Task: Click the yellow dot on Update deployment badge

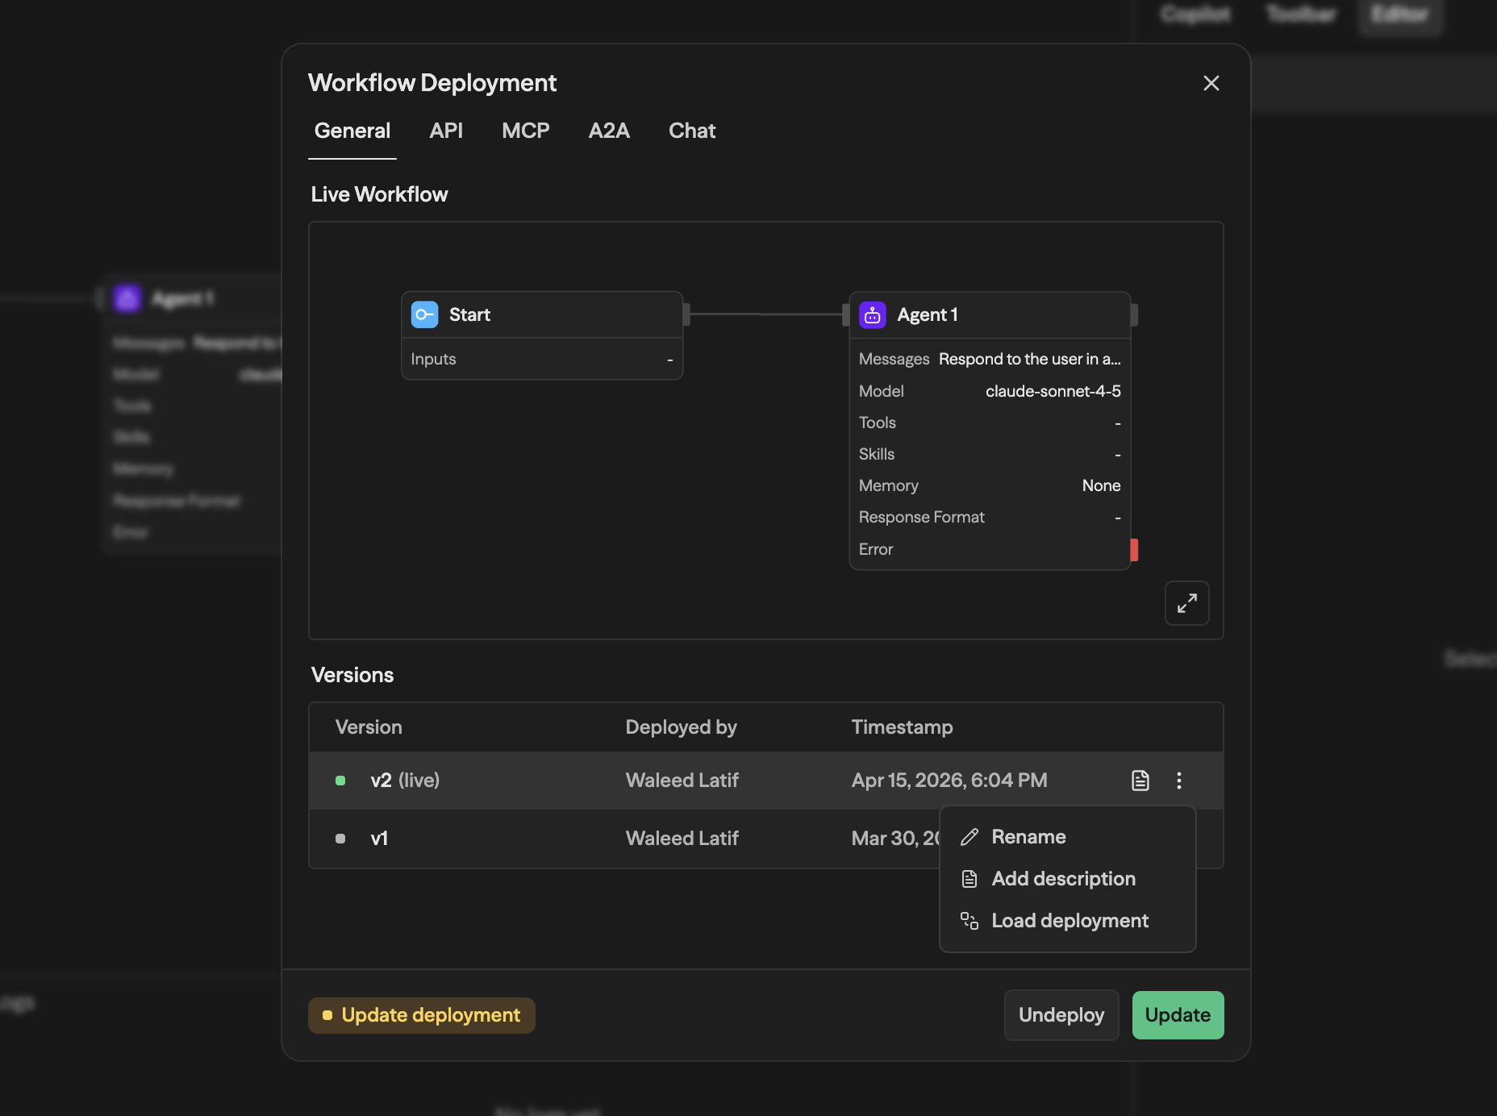Action: coord(327,1015)
